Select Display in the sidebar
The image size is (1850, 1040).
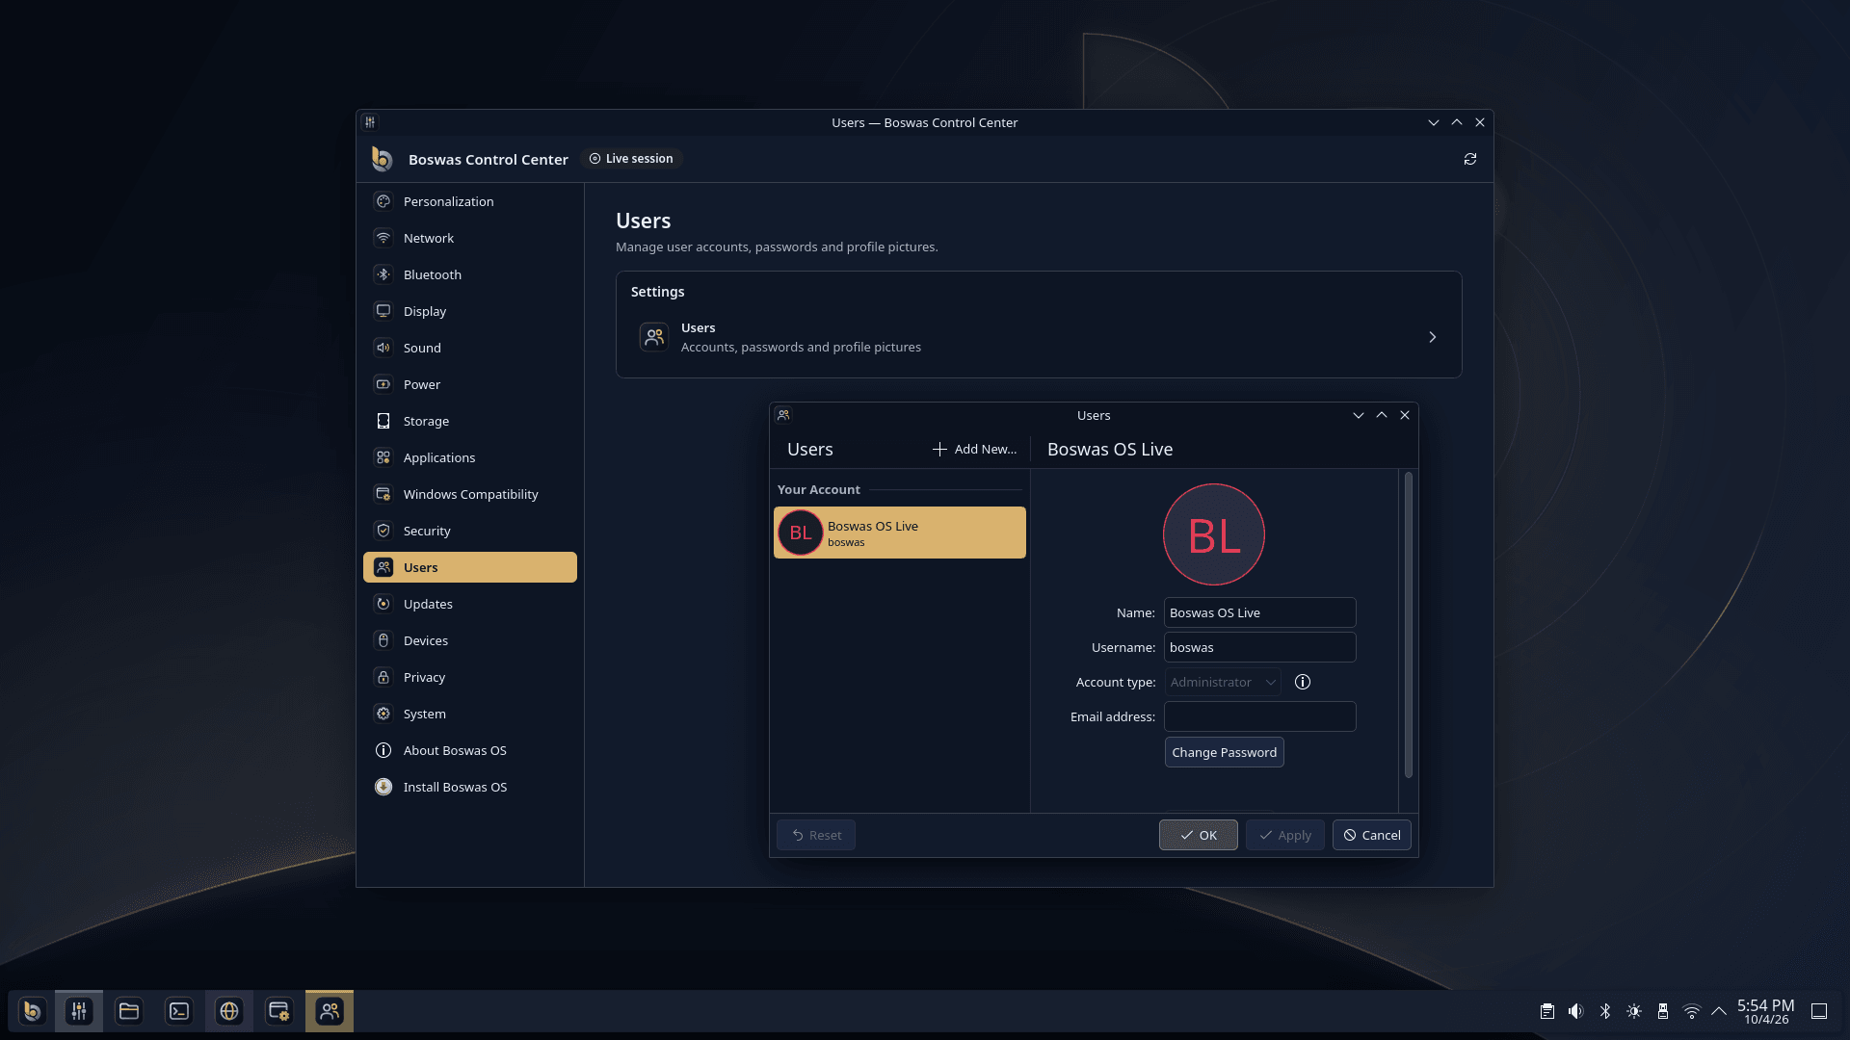[469, 311]
